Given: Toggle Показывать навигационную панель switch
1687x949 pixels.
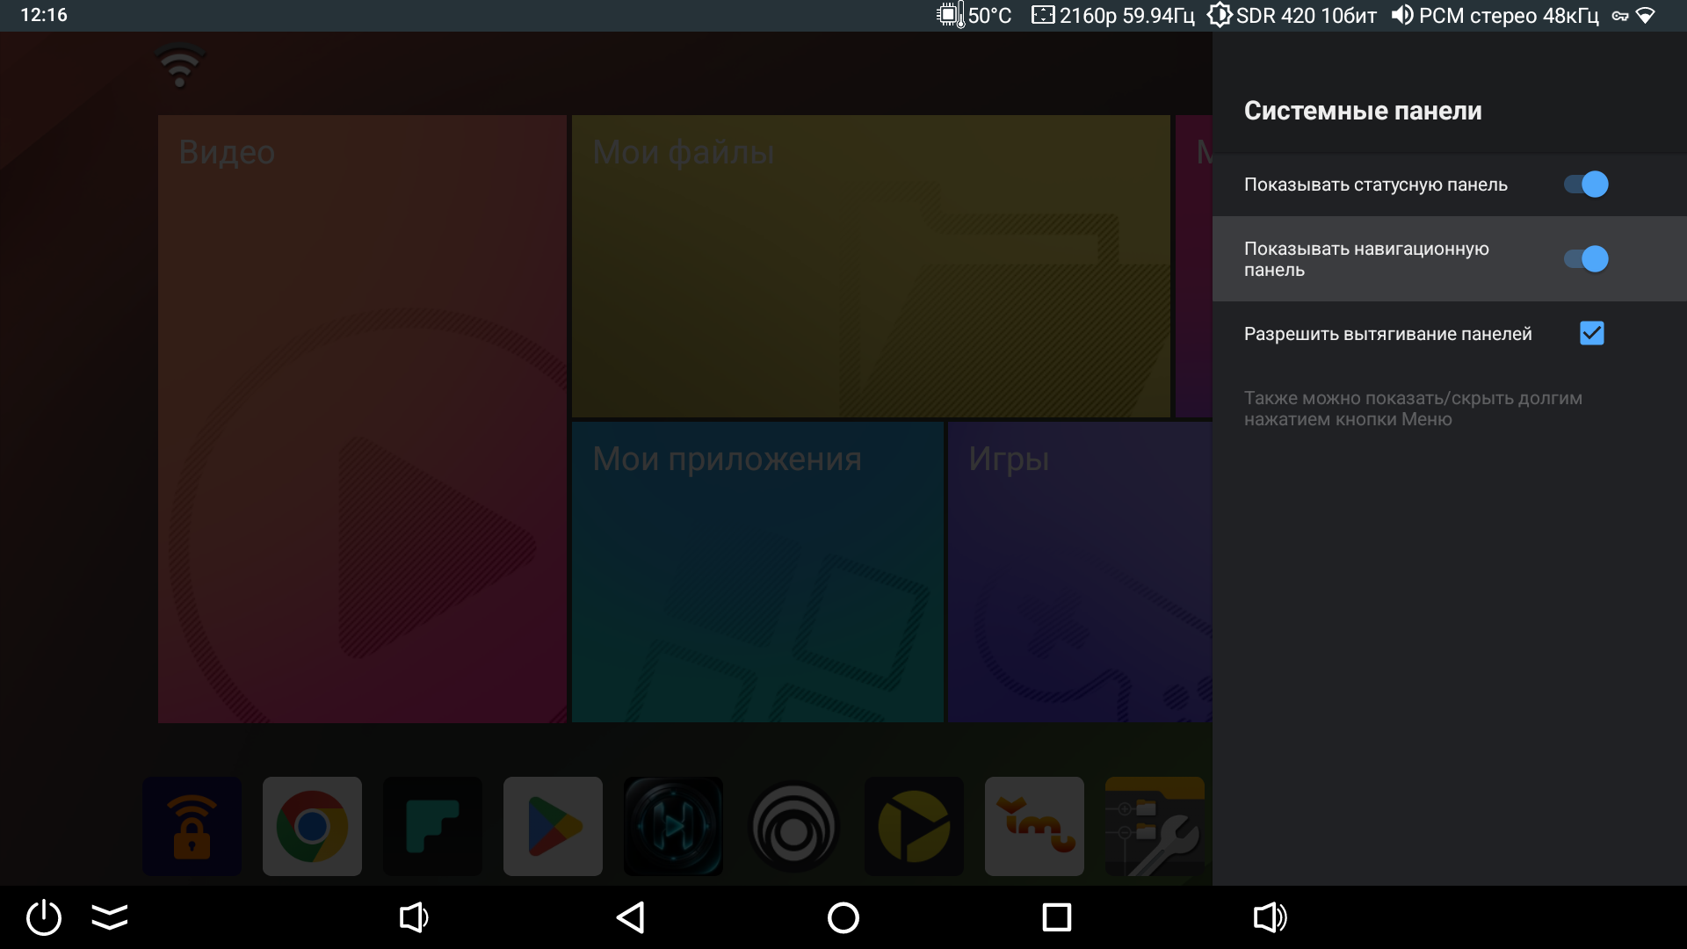Looking at the screenshot, I should (1586, 259).
